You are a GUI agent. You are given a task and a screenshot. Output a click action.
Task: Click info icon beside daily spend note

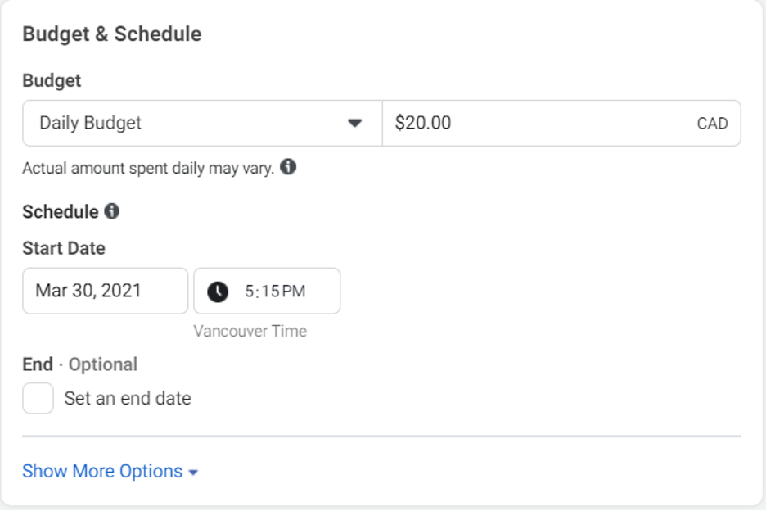coord(288,167)
